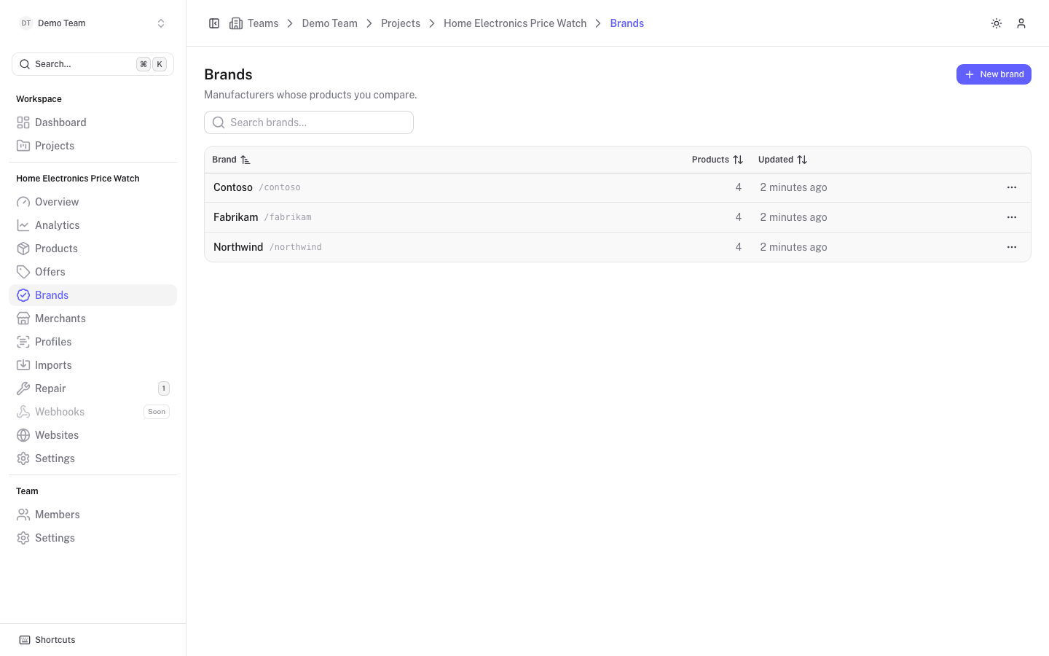Click the Shortcuts keyboard icon

(25, 640)
